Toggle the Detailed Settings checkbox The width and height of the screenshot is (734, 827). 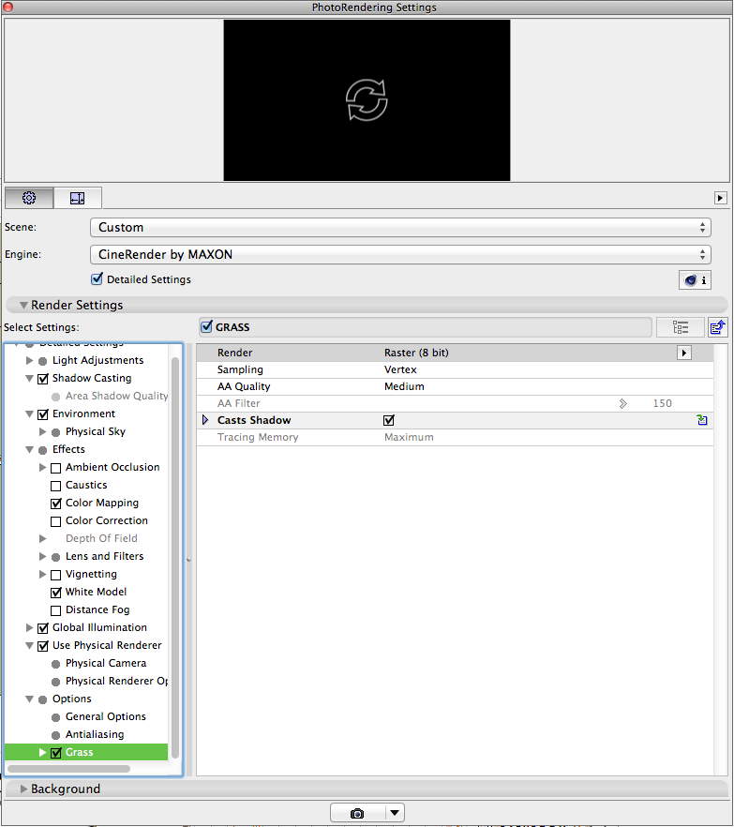(97, 279)
